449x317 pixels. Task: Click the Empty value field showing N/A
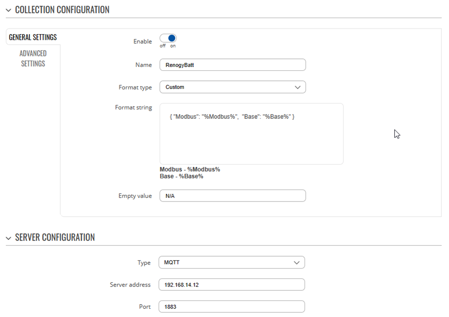tap(232, 196)
